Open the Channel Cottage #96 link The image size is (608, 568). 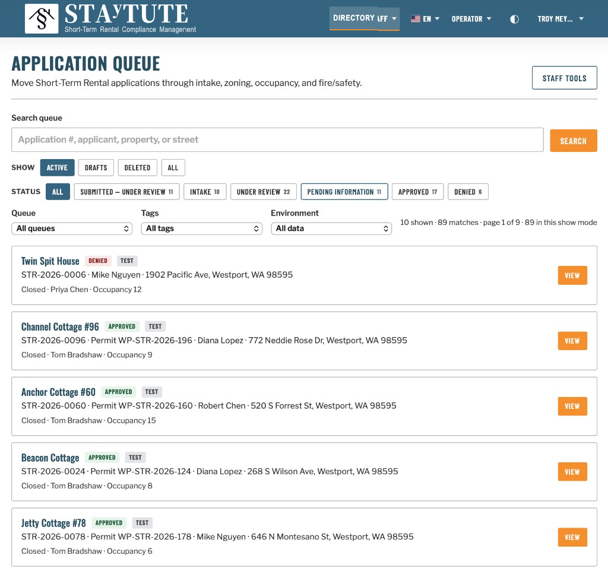click(x=60, y=326)
